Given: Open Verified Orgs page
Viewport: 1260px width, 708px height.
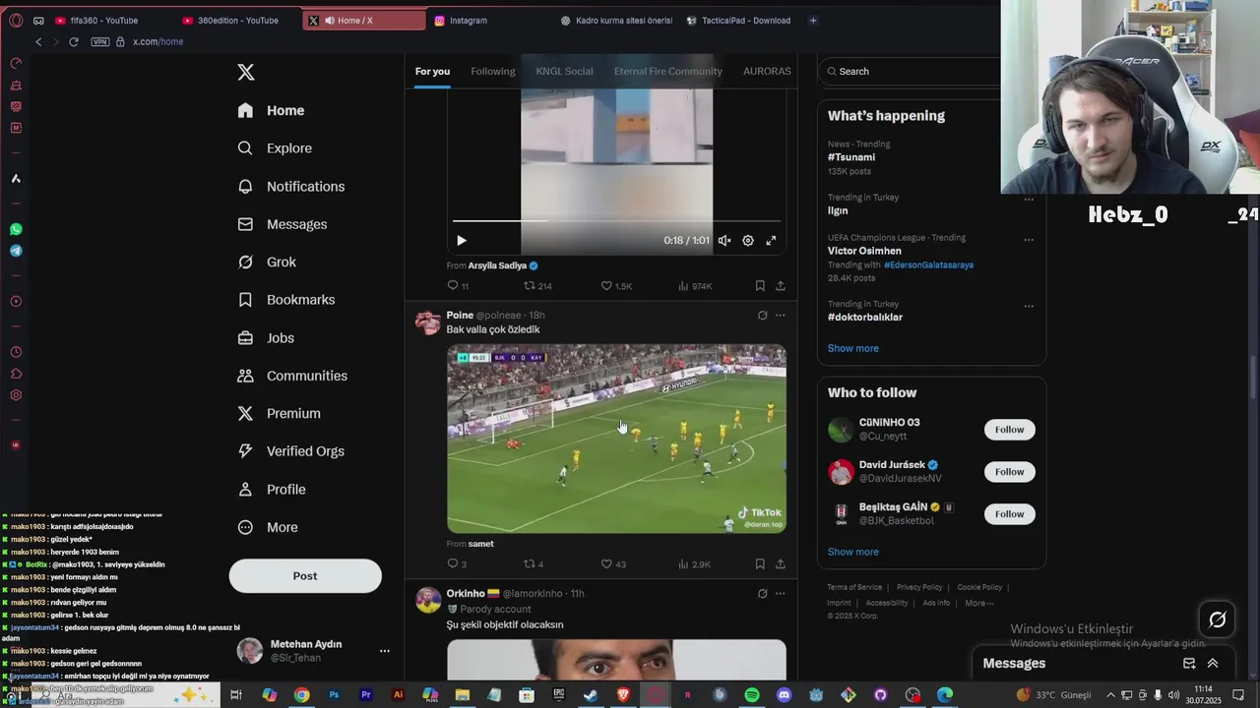Looking at the screenshot, I should (291, 451).
